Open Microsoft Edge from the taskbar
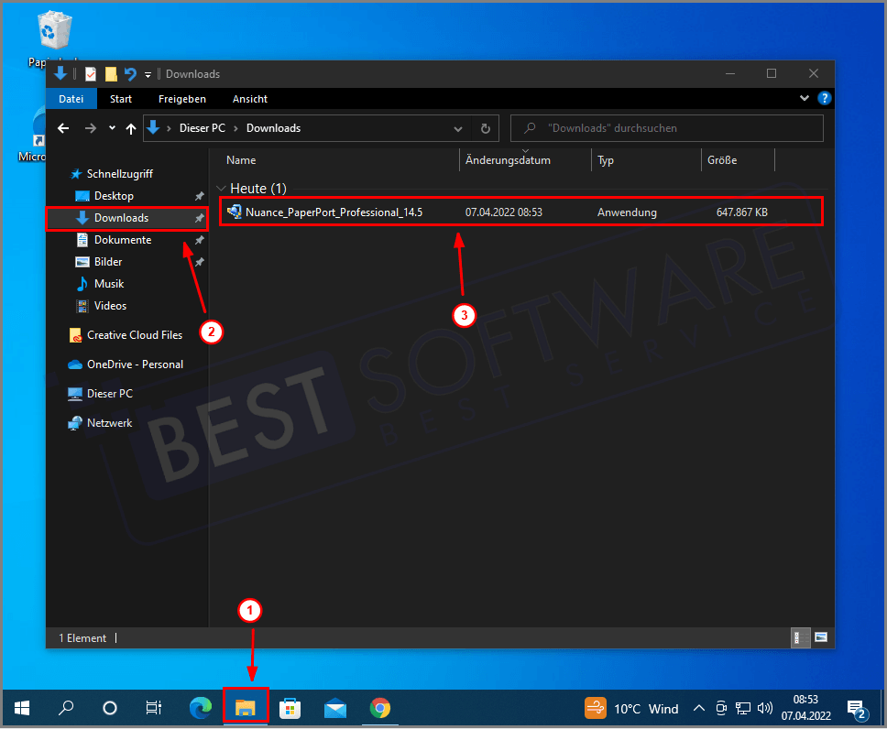 coord(200,708)
